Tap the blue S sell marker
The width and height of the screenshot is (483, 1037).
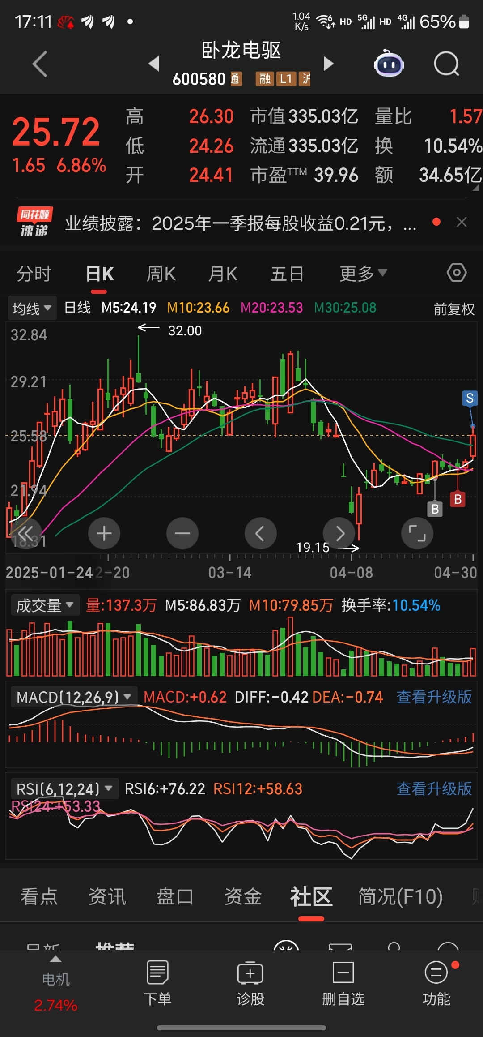click(470, 398)
